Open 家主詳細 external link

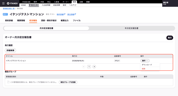pyautogui.click(x=72, y=14)
